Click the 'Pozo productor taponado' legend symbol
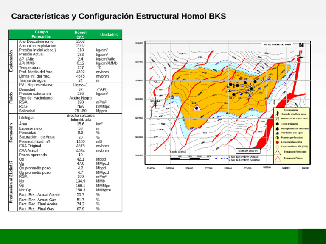 pos(277,128)
